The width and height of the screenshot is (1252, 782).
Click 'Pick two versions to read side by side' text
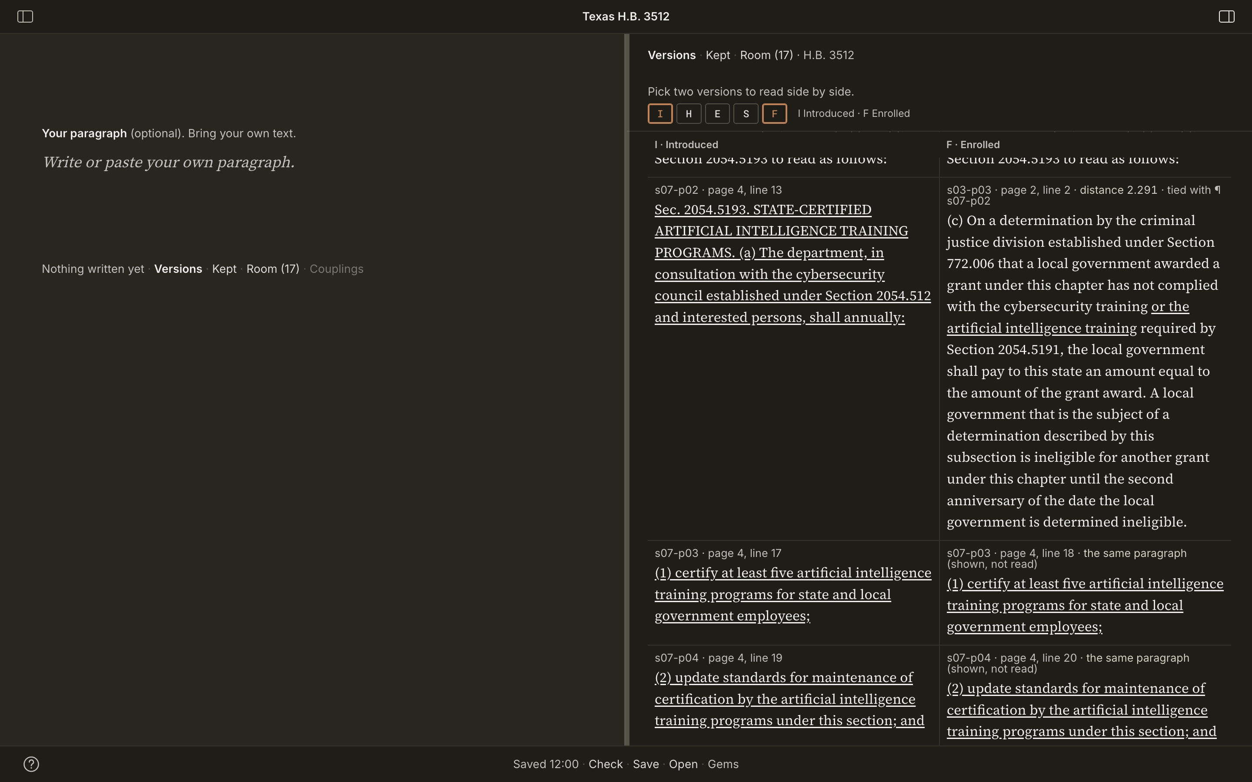tap(751, 92)
